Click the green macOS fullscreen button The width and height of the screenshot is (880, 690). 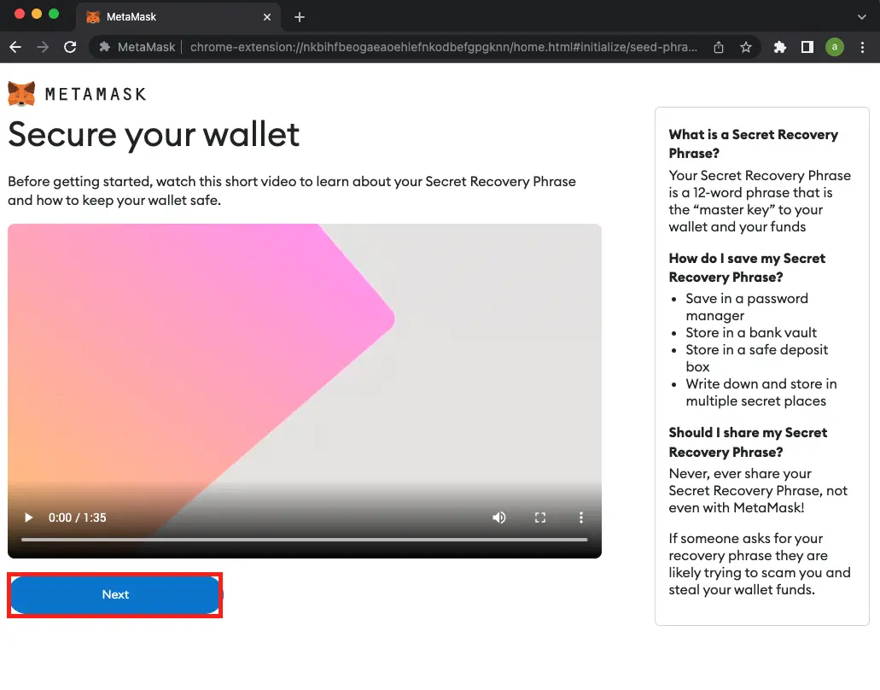[x=54, y=14]
